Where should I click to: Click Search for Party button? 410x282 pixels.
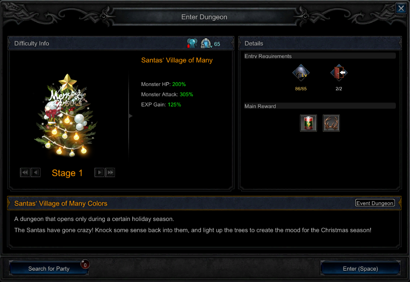pyautogui.click(x=49, y=268)
